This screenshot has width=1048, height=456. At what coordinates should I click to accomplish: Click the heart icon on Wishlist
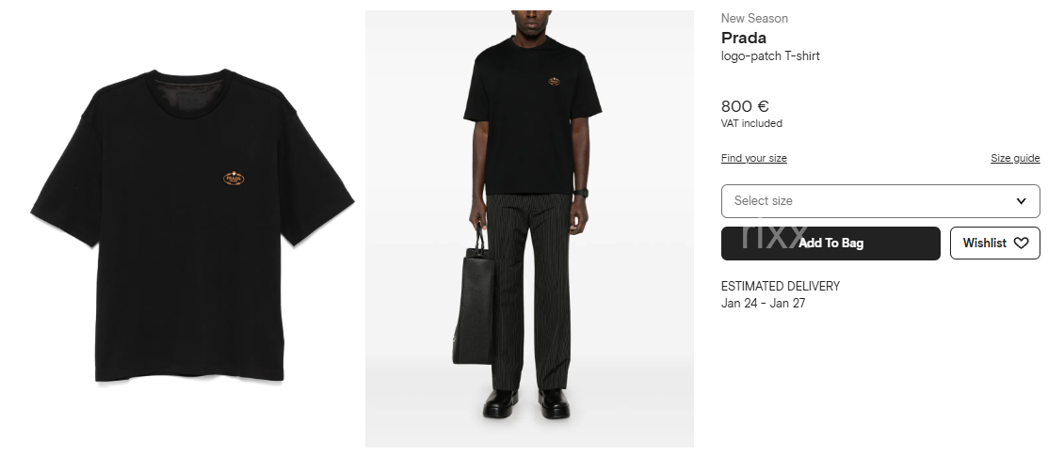(1021, 243)
